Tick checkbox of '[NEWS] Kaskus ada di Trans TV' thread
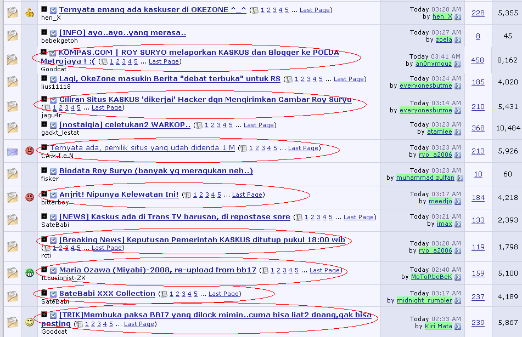This screenshot has width=522, height=337. click(x=53, y=218)
